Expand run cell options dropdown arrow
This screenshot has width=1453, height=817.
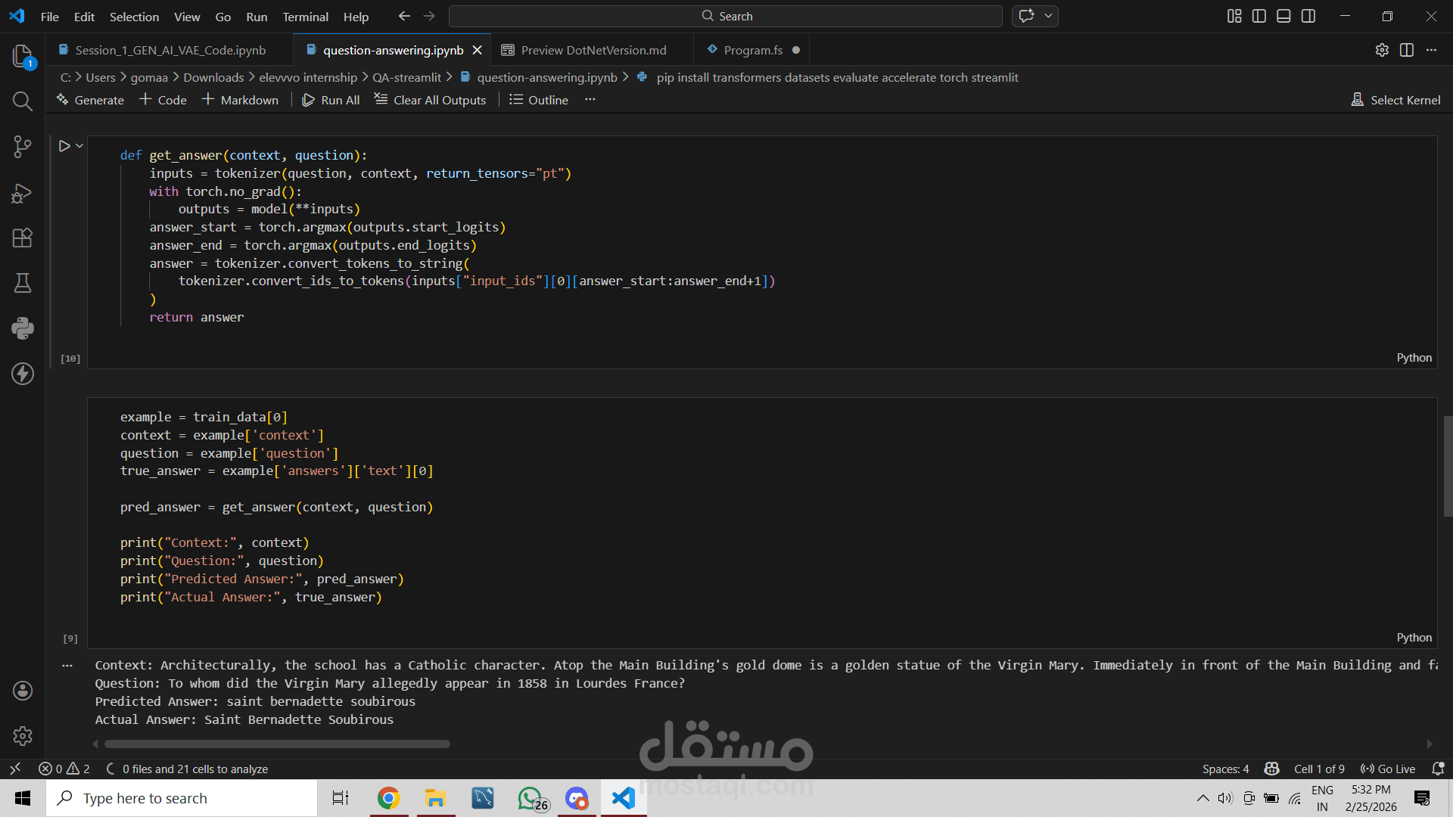[x=79, y=146]
